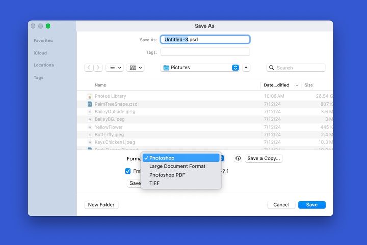The height and width of the screenshot is (245, 367).
Task: Click Locations sidebar heading
Action: [x=44, y=65]
